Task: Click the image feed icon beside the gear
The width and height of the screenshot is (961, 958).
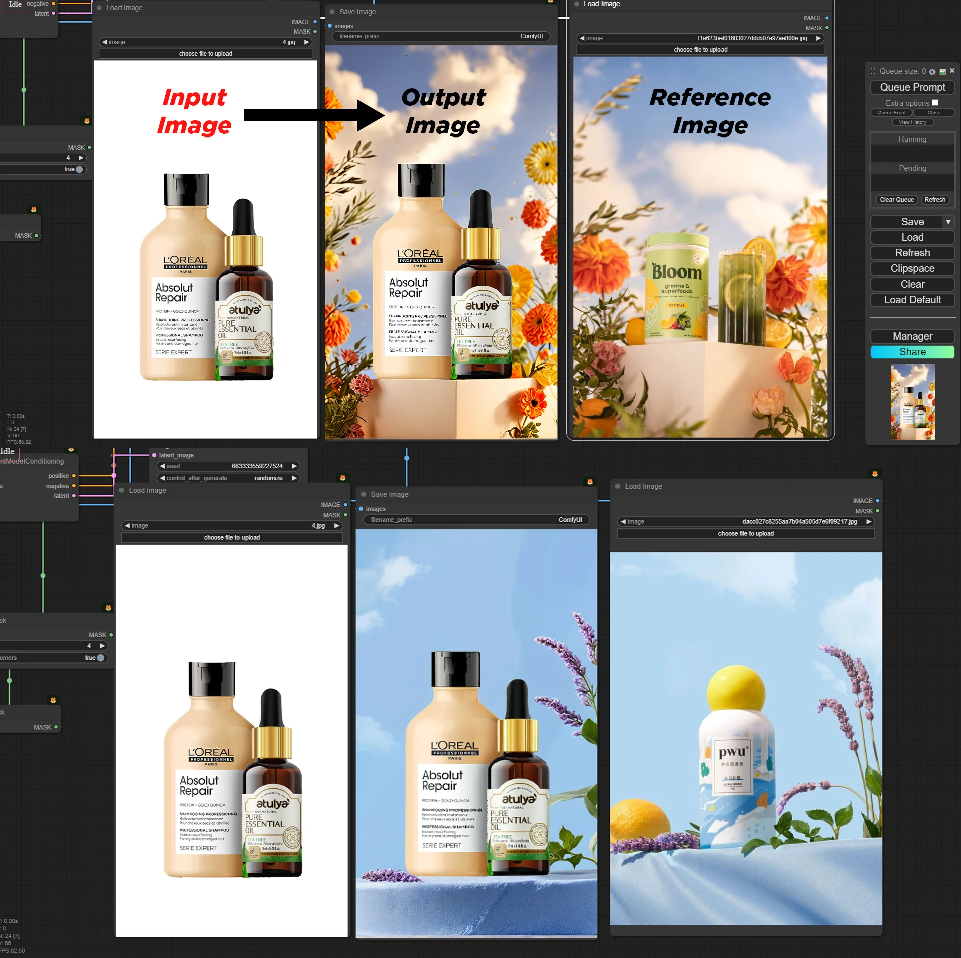Action: coord(943,72)
